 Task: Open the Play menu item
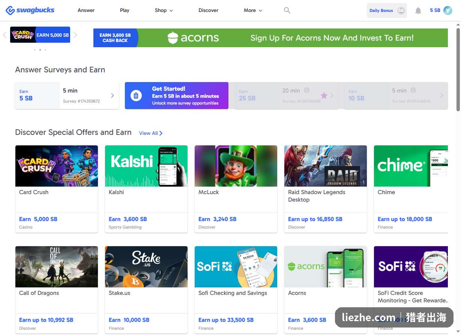coord(125,10)
